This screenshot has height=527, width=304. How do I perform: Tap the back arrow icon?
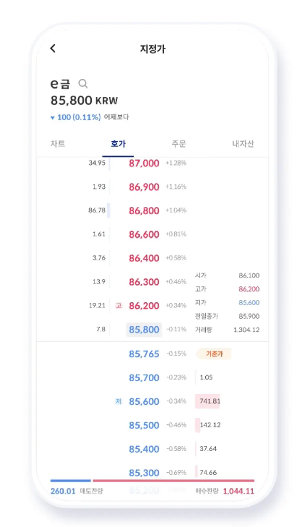pyautogui.click(x=53, y=48)
